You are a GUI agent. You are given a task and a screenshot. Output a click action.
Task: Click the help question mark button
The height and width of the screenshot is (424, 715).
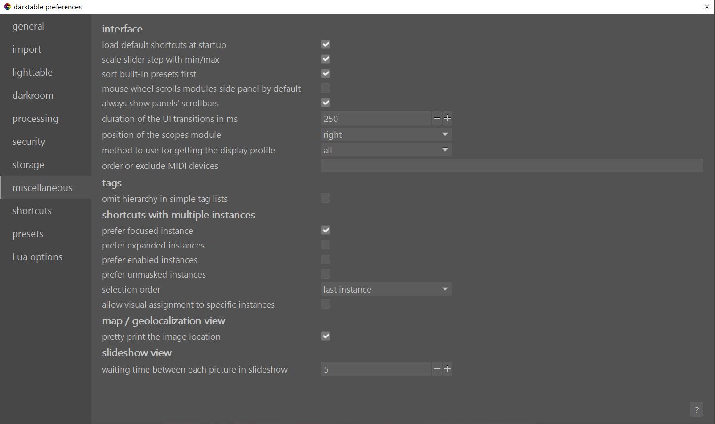[696, 409]
